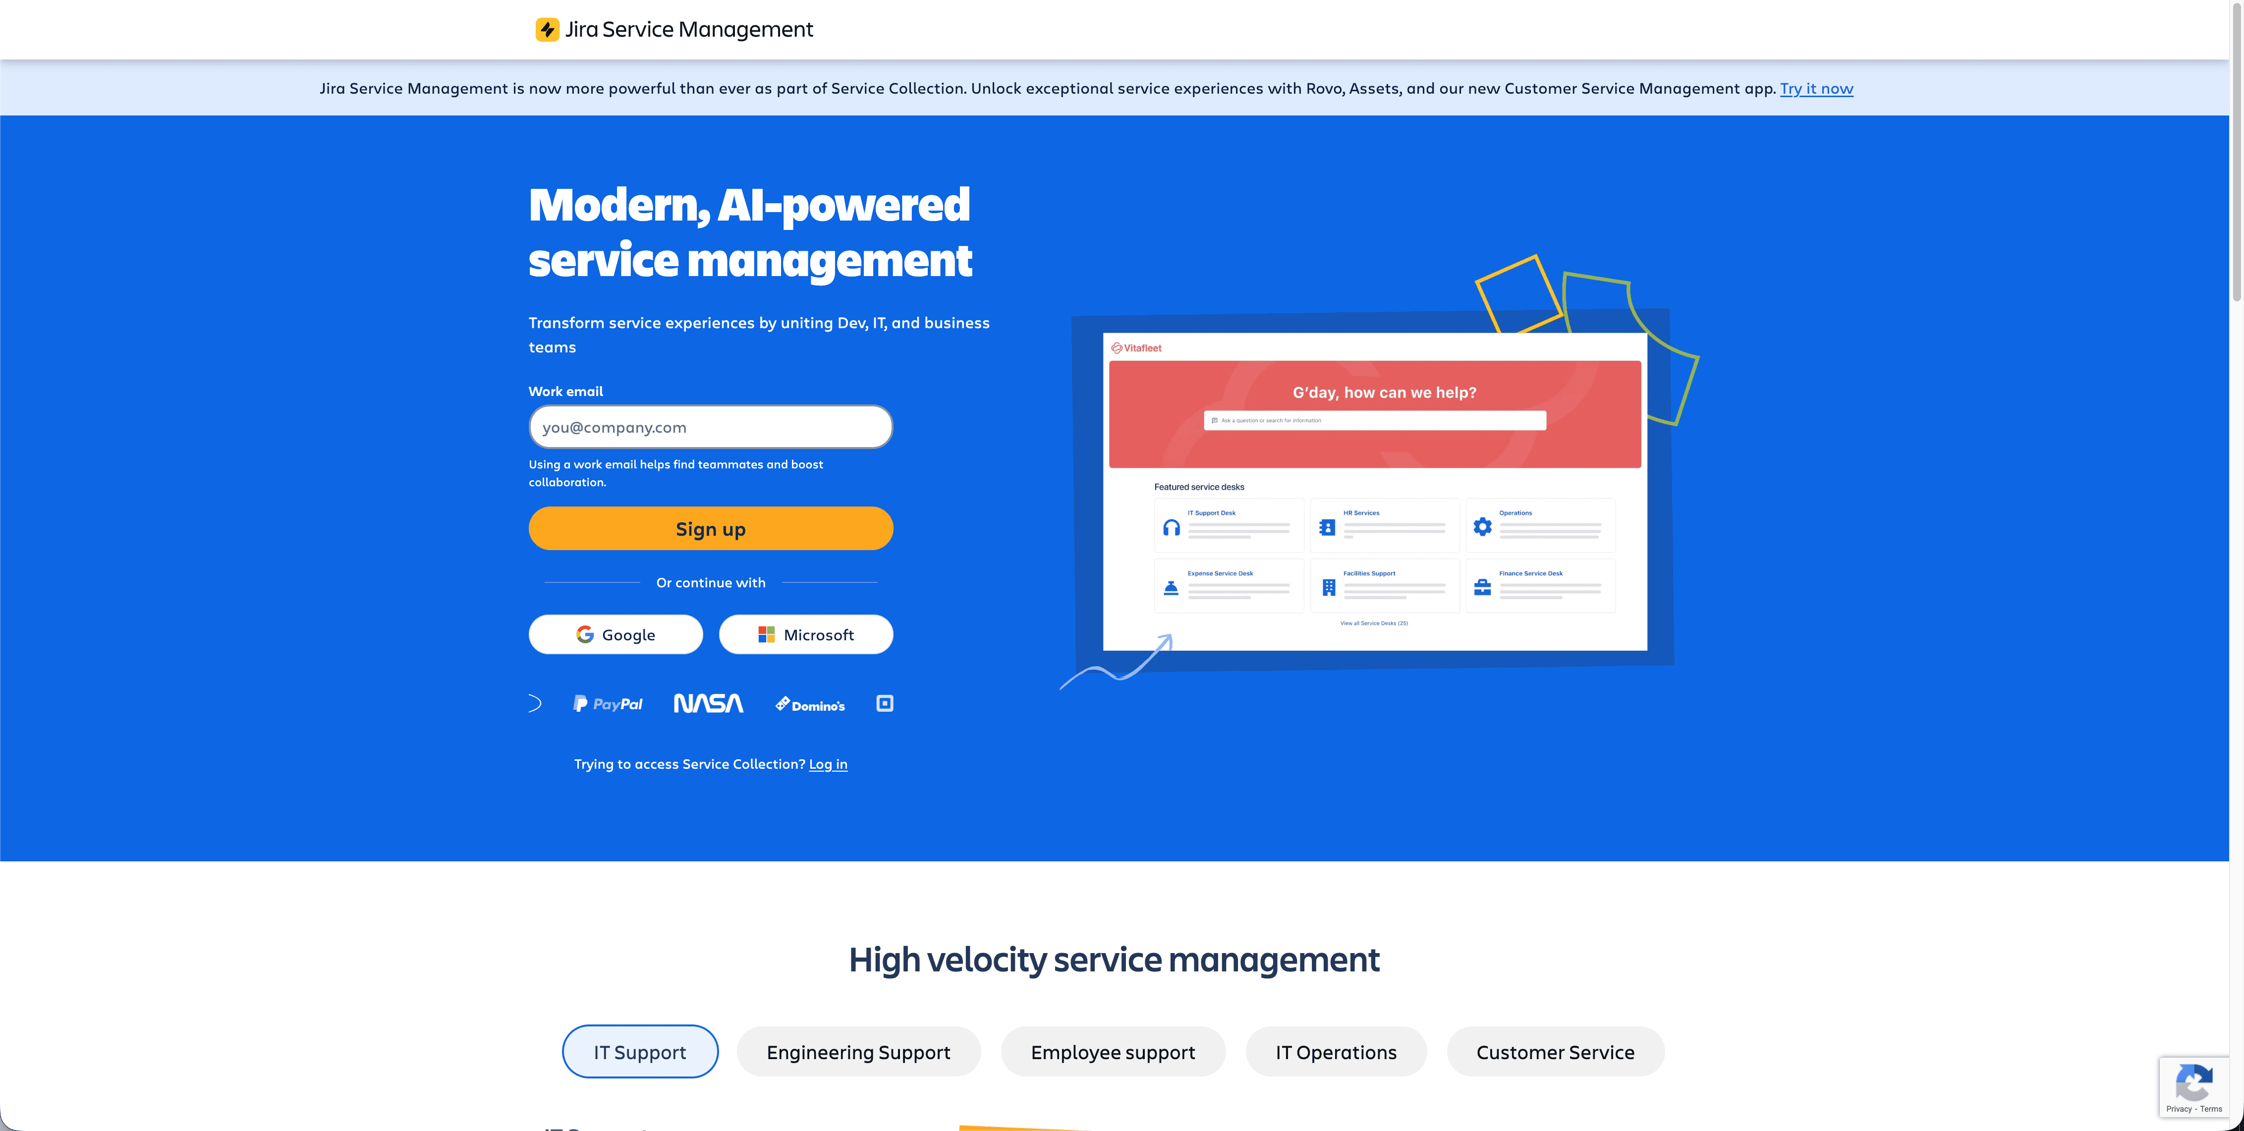The image size is (2244, 1131).
Task: Click the search box in Vitafleet preview
Action: 1375,421
